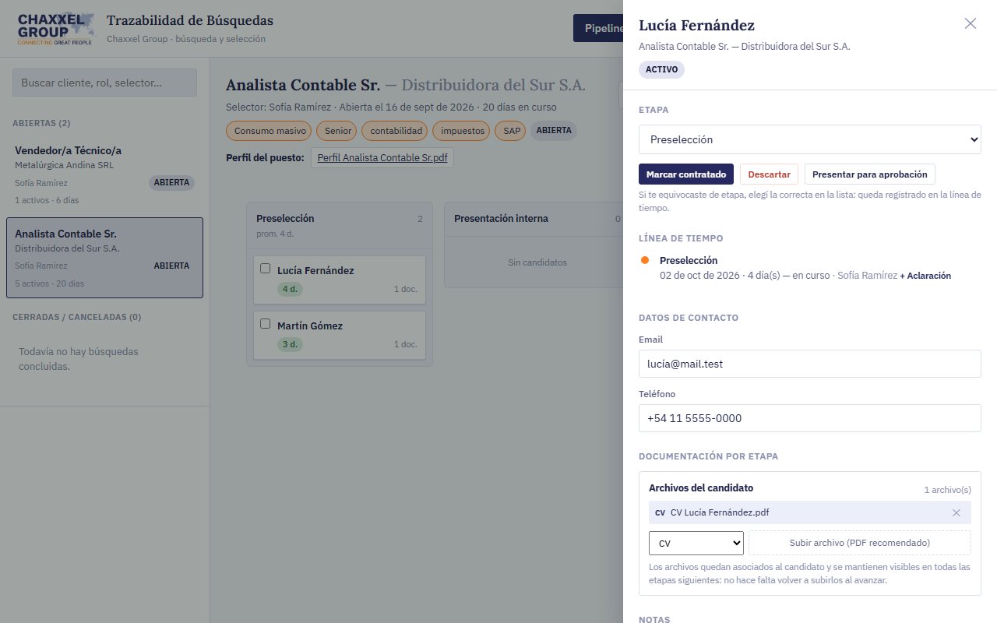Viewport: 997px width, 623px height.
Task: Click the 4 d. badge on Lucía's card
Action: [290, 289]
